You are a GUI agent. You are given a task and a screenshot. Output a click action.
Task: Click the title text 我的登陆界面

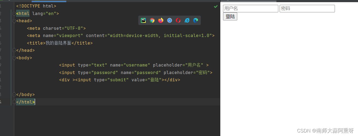pyautogui.click(x=58, y=43)
